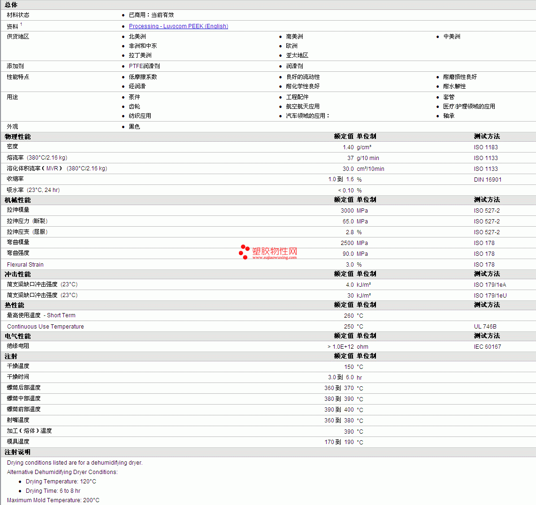Click the ISO 179/1eU test method
This screenshot has height=505, width=536.
click(490, 296)
